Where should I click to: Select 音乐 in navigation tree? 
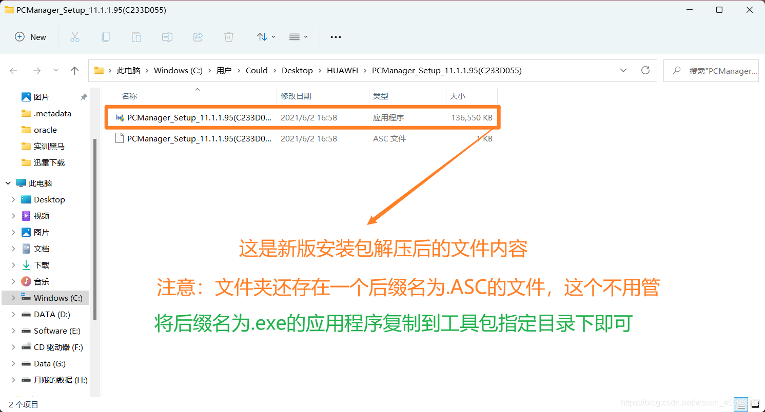pyautogui.click(x=42, y=281)
